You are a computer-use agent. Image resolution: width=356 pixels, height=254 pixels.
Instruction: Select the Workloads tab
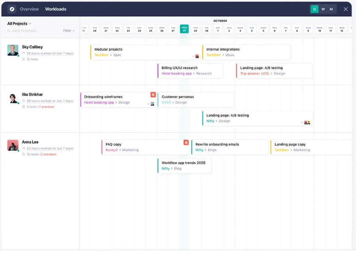tap(56, 9)
